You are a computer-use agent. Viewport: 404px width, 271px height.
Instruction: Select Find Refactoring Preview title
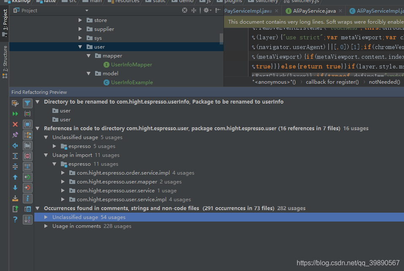39,92
